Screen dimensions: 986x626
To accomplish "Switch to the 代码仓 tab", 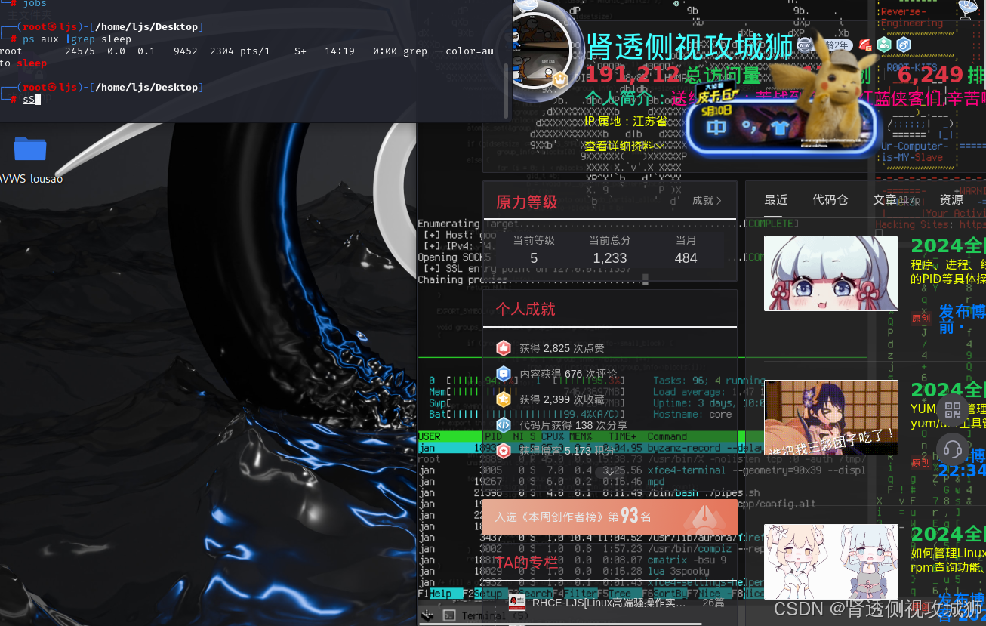I will pyautogui.click(x=830, y=199).
